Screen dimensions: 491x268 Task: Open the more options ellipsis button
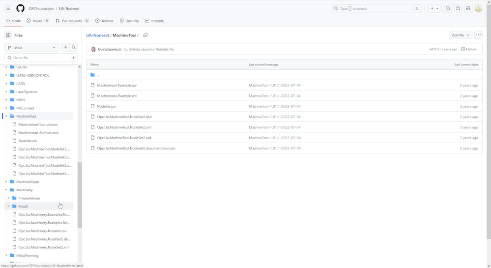coord(478,35)
